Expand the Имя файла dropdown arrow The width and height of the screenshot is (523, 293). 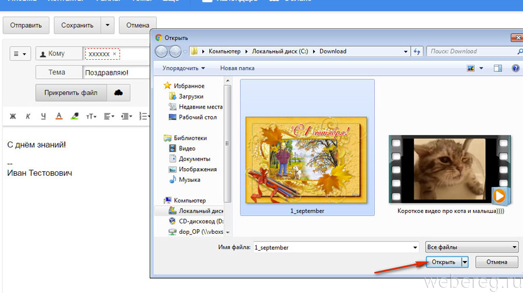click(415, 247)
